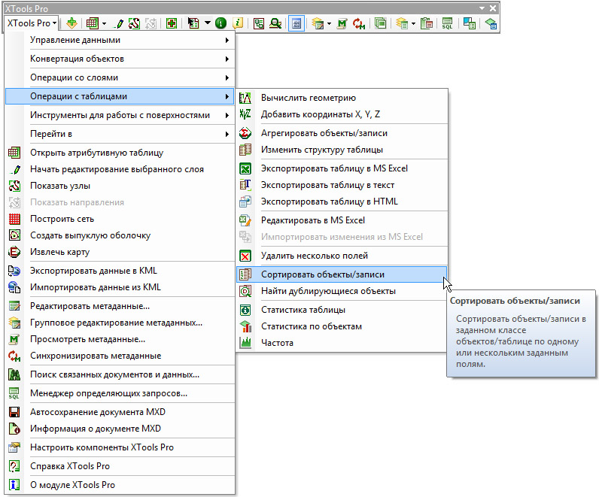
Task: Click the Export table to MS Excel icon
Action: (245, 168)
